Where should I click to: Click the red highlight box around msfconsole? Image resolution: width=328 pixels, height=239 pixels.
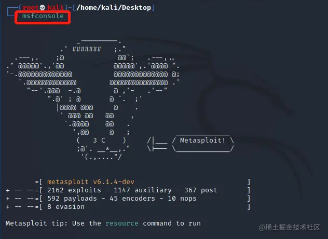[43, 18]
